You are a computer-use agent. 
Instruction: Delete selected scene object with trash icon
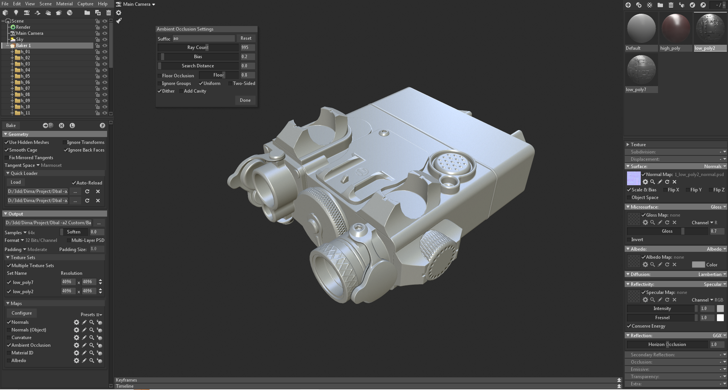[x=109, y=13]
